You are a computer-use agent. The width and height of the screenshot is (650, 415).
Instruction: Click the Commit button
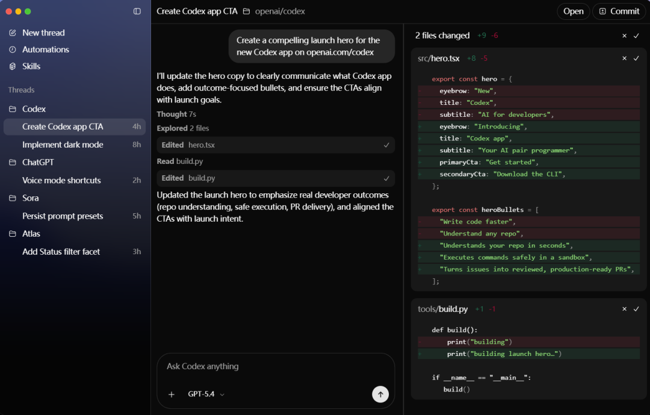tap(619, 11)
